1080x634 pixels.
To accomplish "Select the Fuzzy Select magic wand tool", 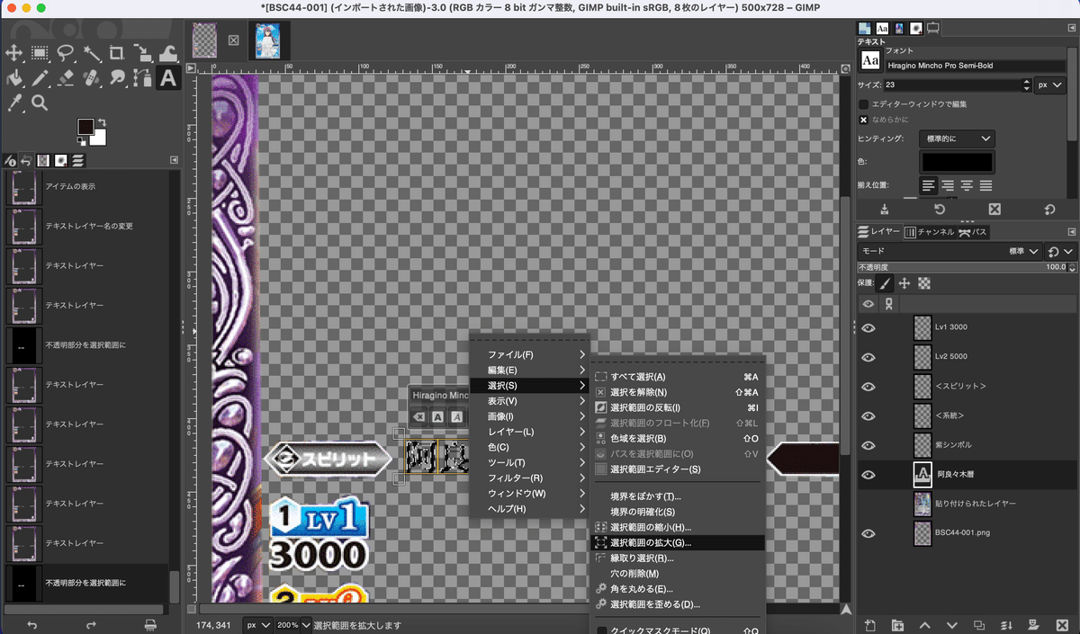I will 91,53.
